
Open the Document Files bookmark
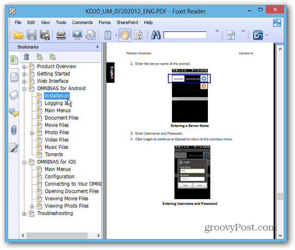61,118
